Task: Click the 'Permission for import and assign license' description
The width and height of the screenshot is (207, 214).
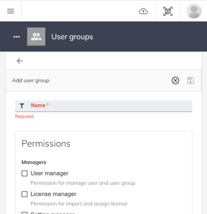Action: (x=79, y=204)
